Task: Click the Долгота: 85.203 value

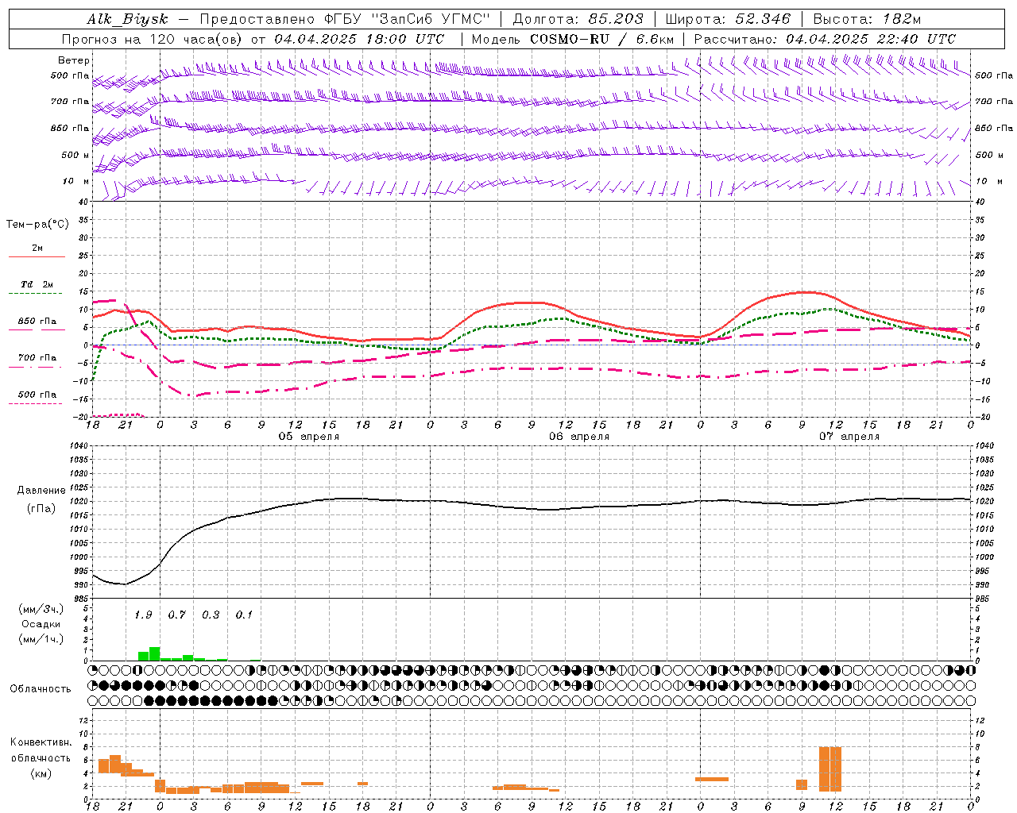Action: pyautogui.click(x=578, y=19)
